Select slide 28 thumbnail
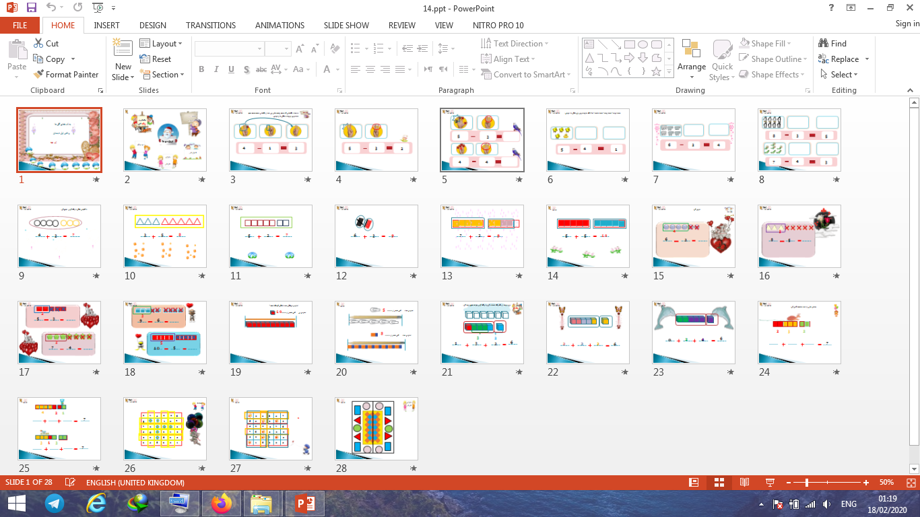 coord(376,429)
